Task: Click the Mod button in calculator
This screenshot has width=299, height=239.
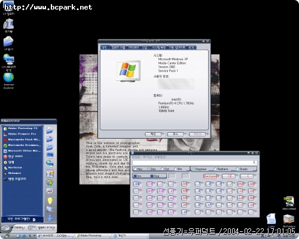Action: pyautogui.click(x=240, y=184)
